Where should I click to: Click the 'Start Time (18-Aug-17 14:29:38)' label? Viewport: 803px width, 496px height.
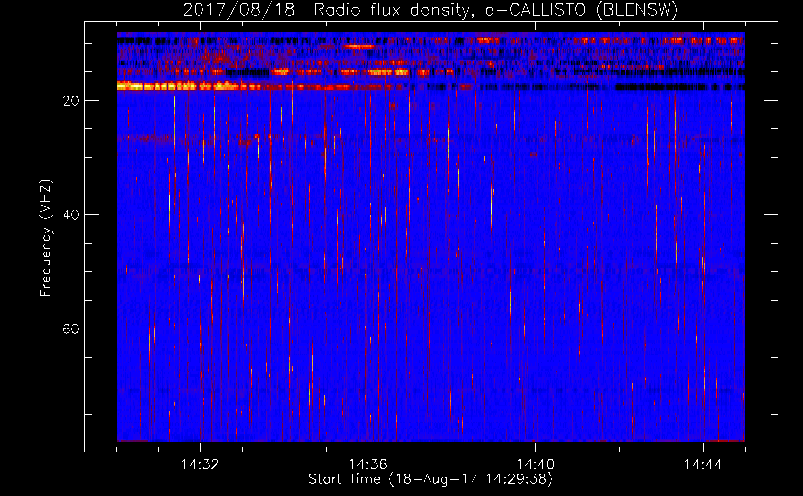(430, 479)
